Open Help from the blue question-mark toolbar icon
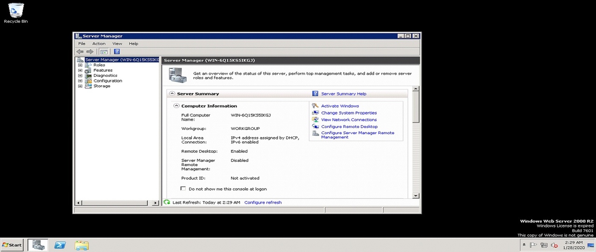This screenshot has width=596, height=252. coord(117,52)
